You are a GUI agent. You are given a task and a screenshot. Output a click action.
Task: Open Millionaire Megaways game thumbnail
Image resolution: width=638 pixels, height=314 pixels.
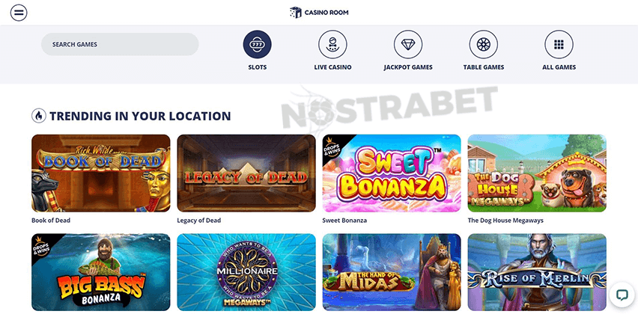coord(246,272)
